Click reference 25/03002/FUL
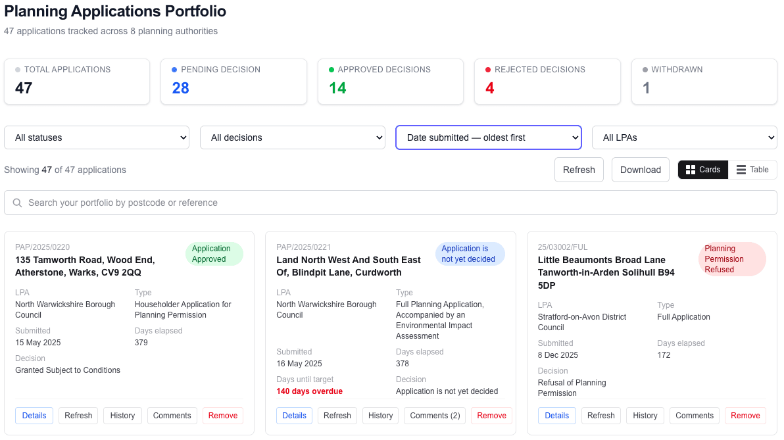784x440 pixels. pyautogui.click(x=562, y=247)
